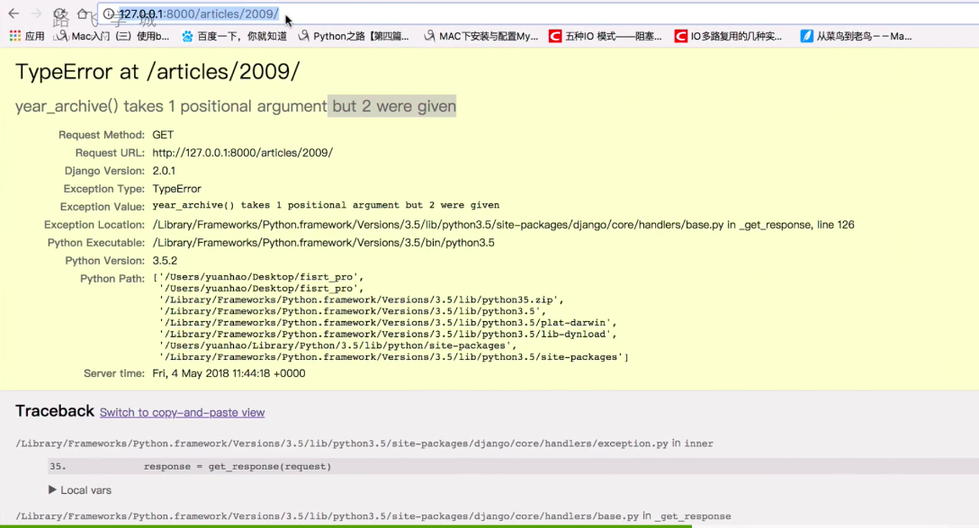Click the Request URL value http://127.0.0.1:8000/articles/2009/
979x528 pixels.
coord(242,153)
